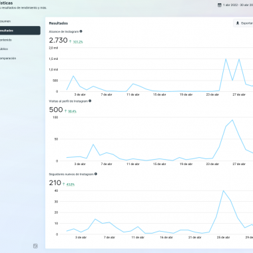Collapse sidebar using the bottom panel icon
253x253 pixels.
pyautogui.click(x=35, y=246)
